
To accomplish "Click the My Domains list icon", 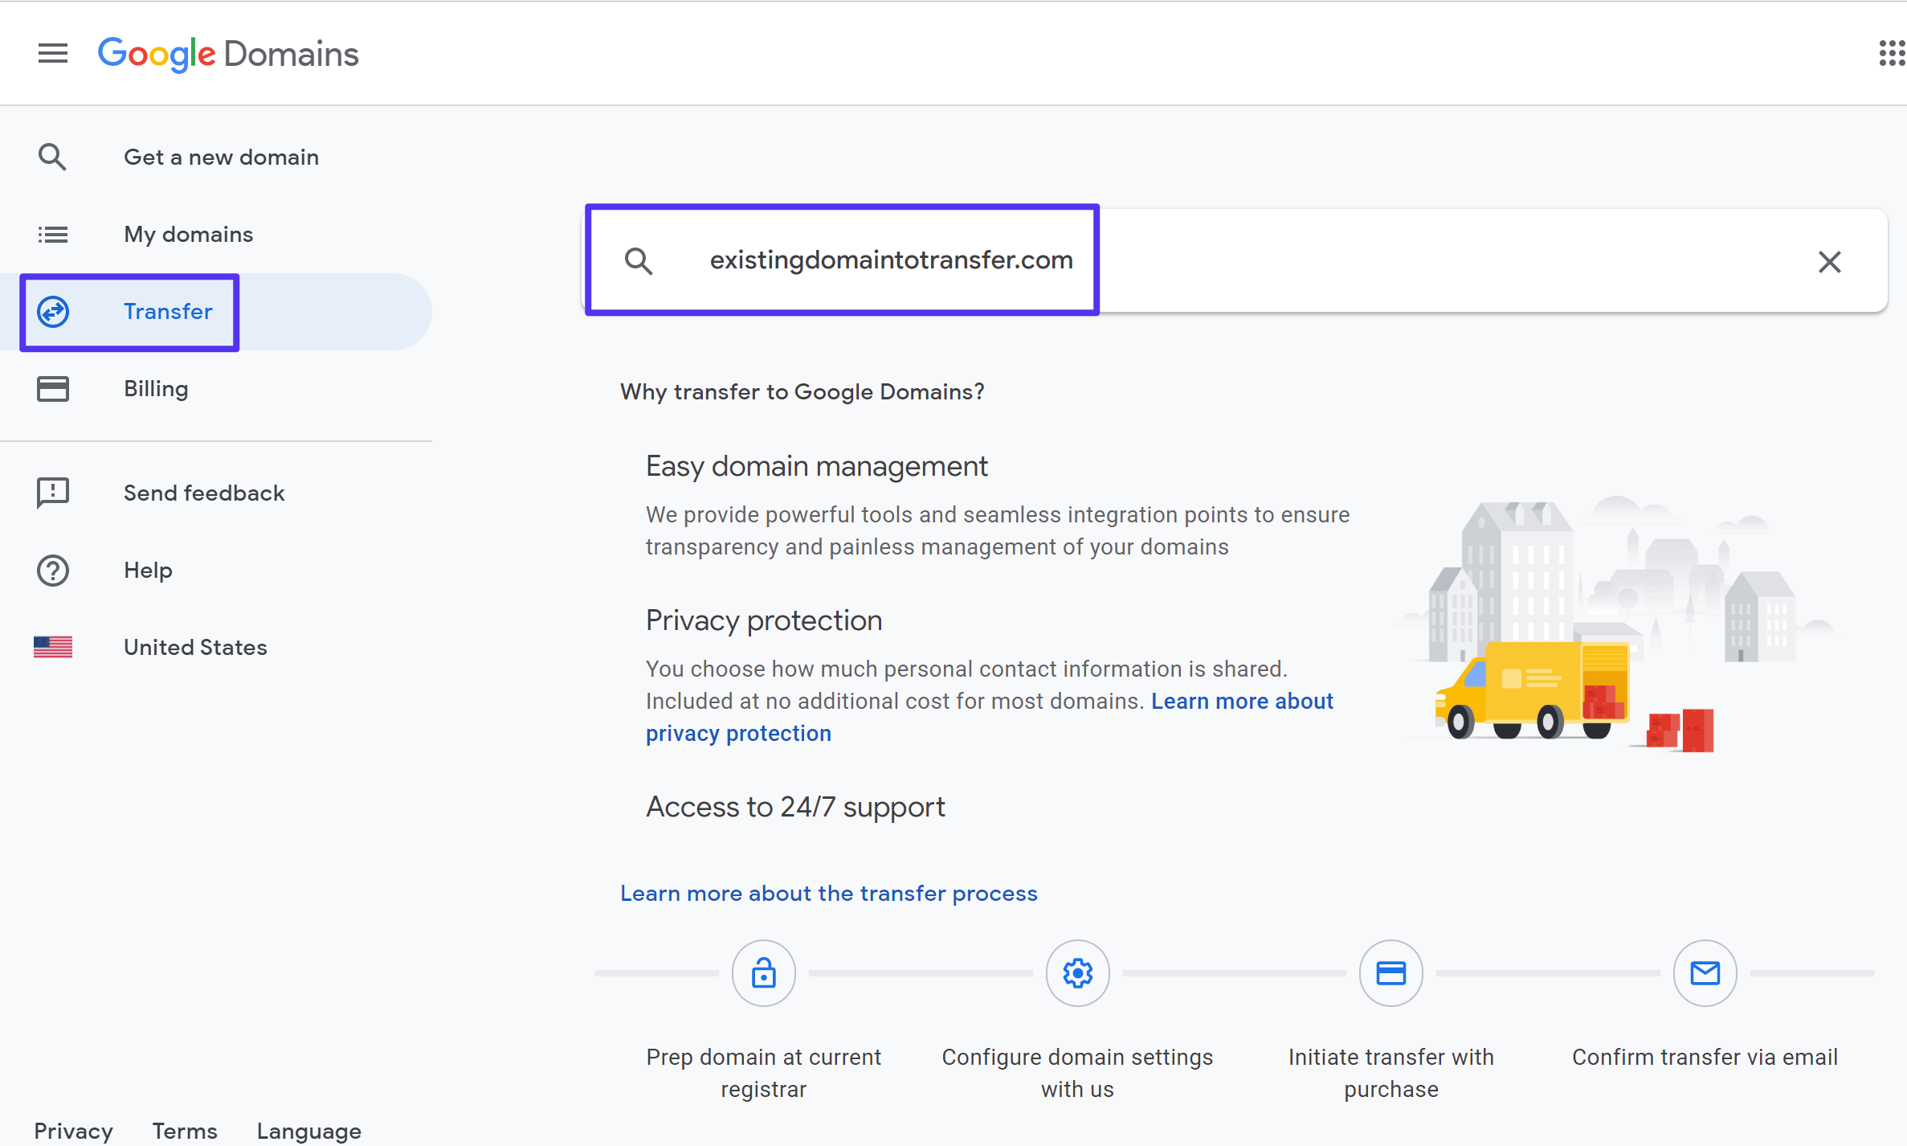I will (51, 233).
